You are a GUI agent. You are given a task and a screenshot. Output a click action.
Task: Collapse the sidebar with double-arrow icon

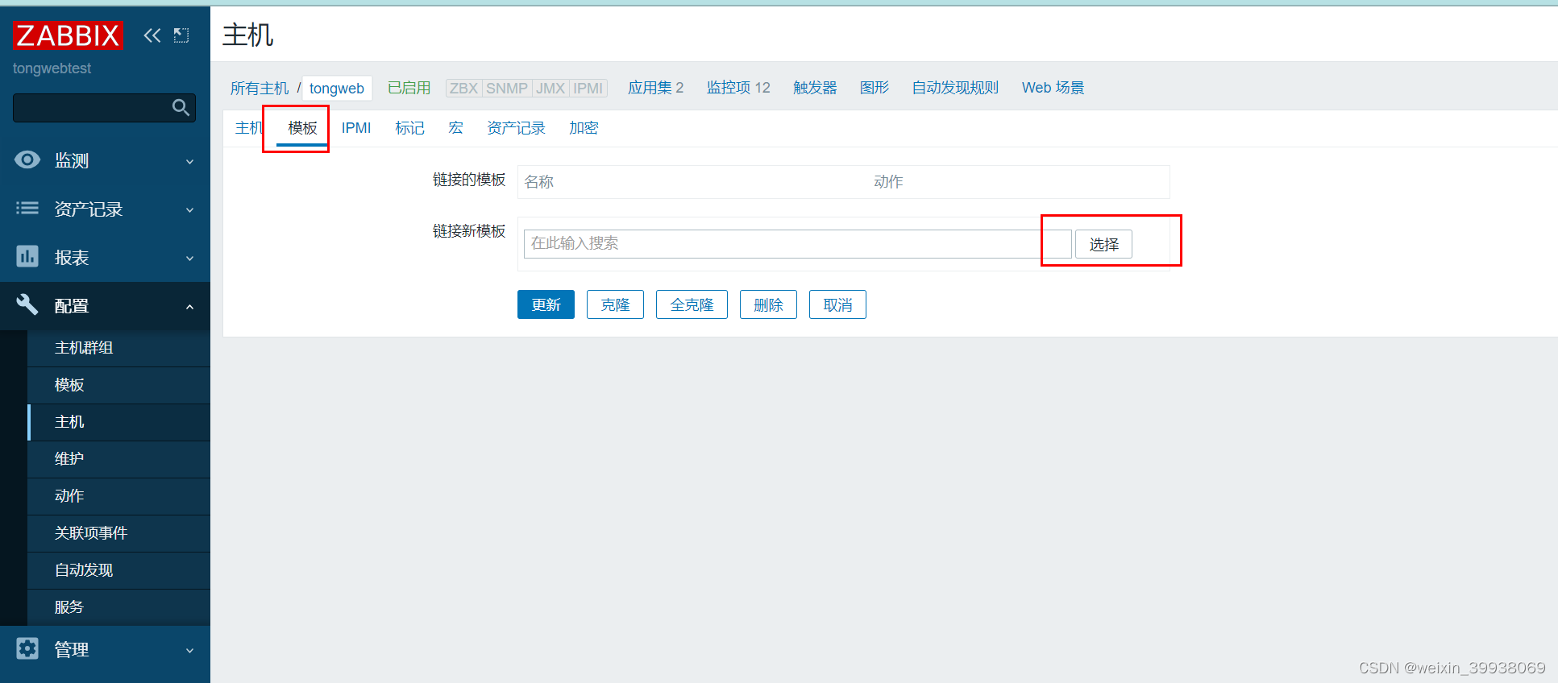152,35
